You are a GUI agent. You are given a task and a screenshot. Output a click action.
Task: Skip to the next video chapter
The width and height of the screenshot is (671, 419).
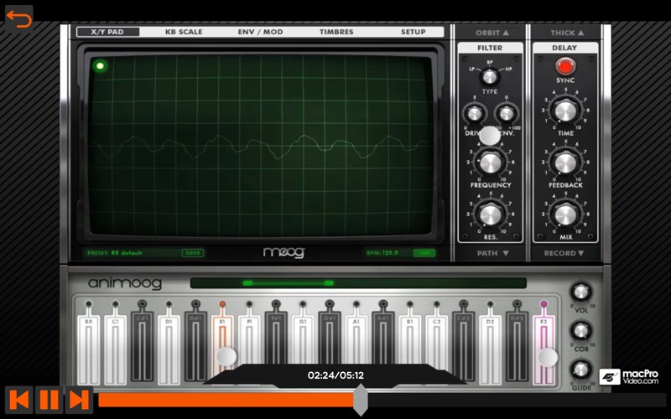pyautogui.click(x=79, y=400)
